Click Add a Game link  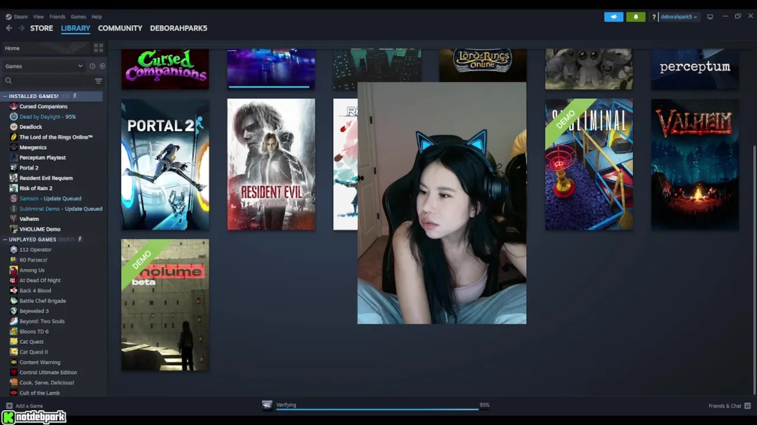(x=29, y=406)
